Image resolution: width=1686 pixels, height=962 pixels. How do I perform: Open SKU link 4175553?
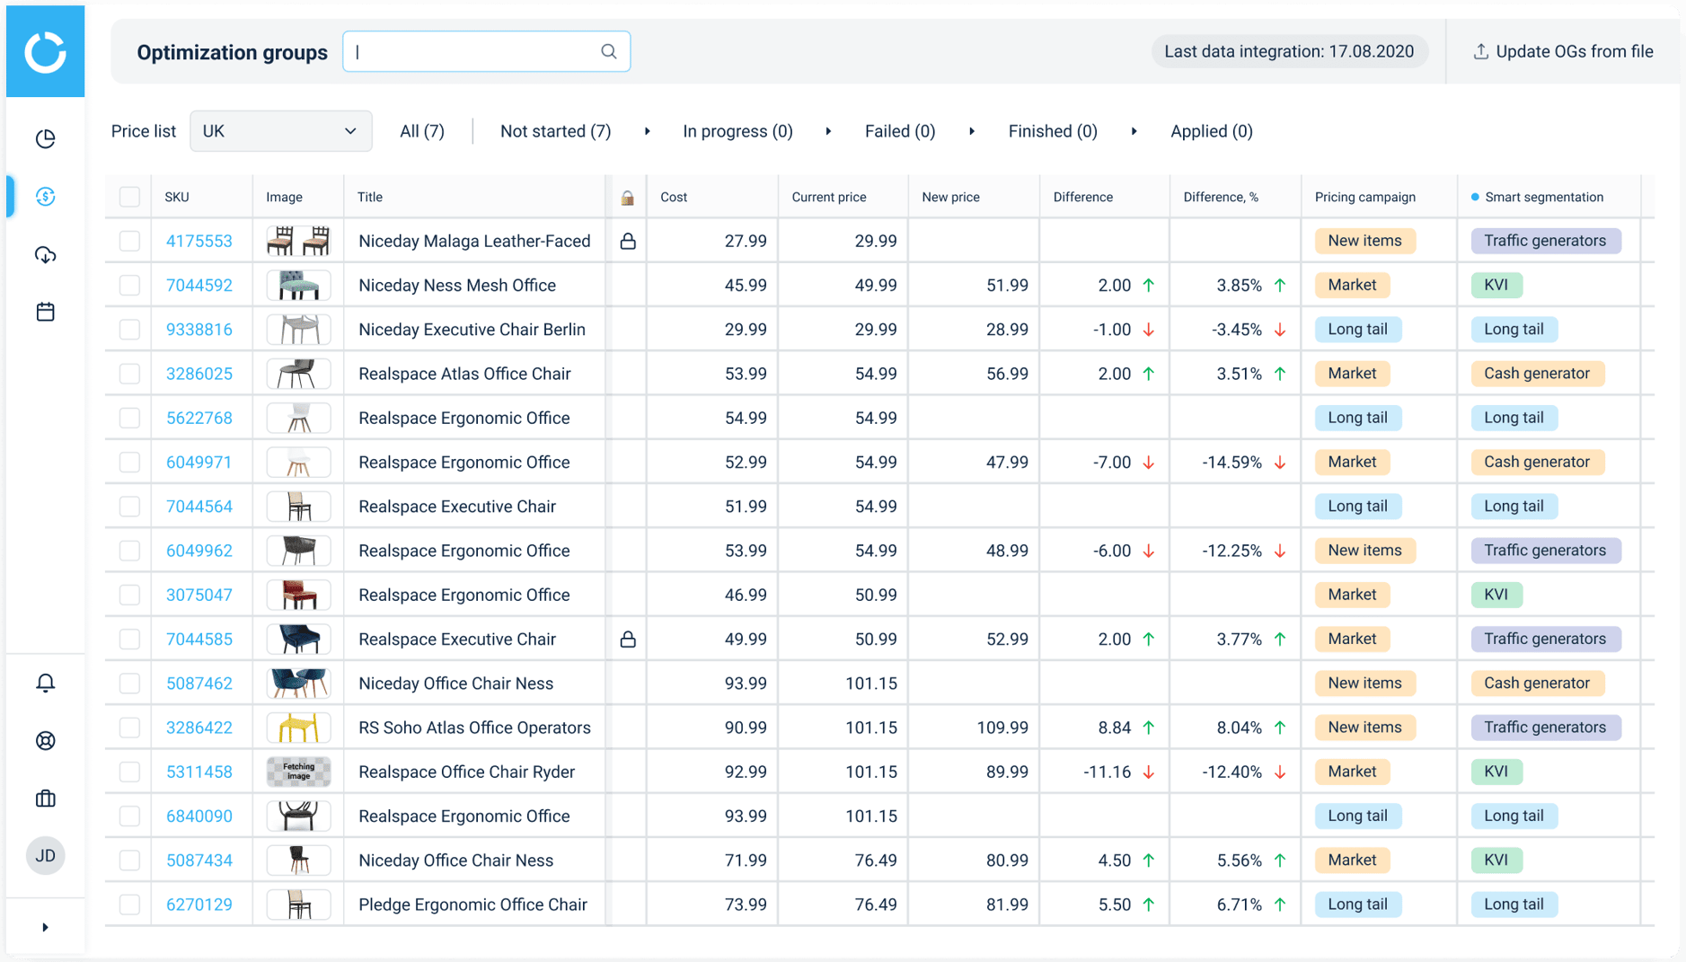click(x=199, y=241)
